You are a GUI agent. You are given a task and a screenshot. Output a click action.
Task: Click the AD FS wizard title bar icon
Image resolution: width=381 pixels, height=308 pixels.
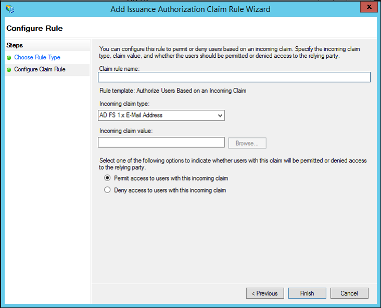pyautogui.click(x=10, y=9)
